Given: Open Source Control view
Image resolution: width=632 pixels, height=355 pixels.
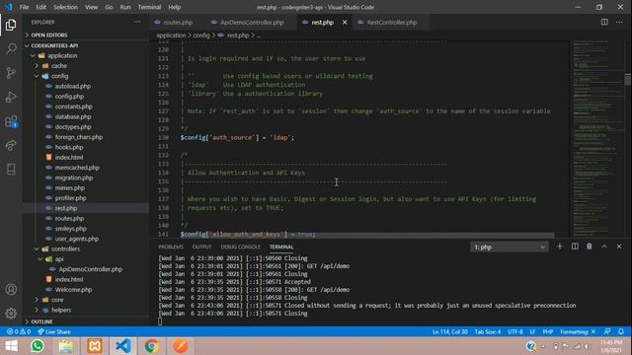Looking at the screenshot, I should click(x=11, y=73).
